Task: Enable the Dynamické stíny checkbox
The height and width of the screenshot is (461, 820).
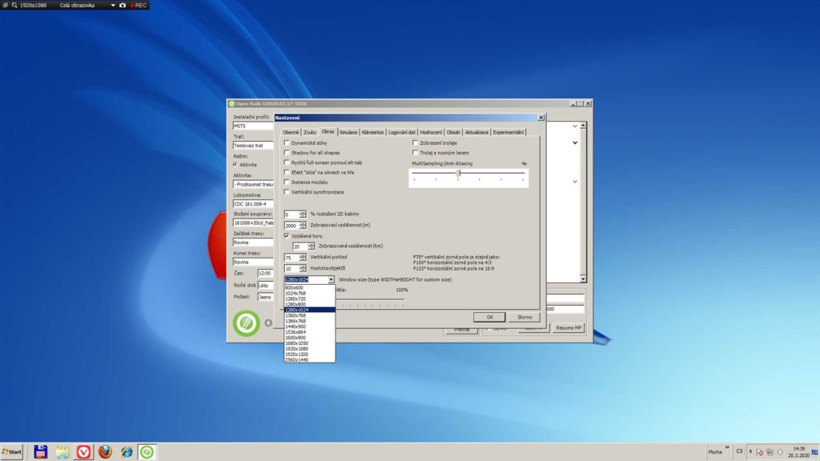Action: [x=287, y=142]
